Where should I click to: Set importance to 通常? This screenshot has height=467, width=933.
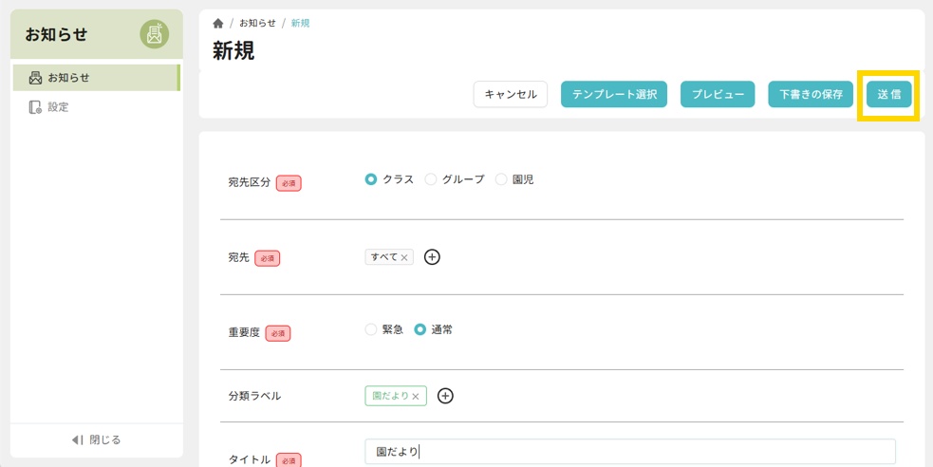click(420, 329)
